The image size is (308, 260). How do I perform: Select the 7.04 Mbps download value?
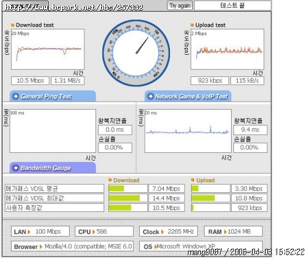tap(166, 189)
